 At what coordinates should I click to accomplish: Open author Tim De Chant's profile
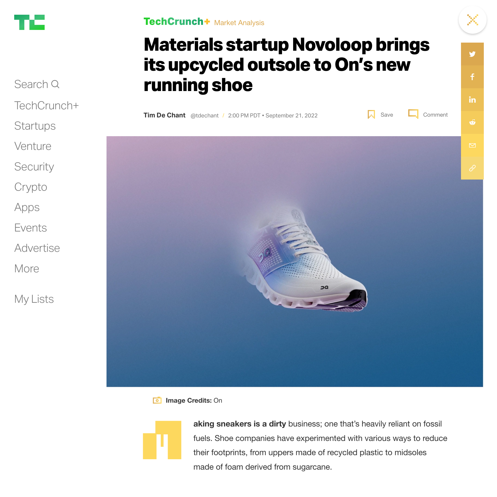click(164, 115)
